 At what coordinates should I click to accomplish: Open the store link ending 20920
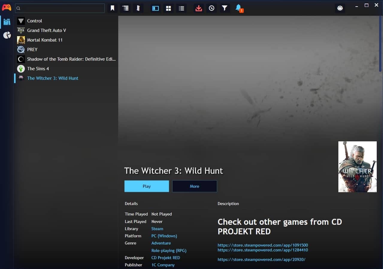tap(261, 259)
